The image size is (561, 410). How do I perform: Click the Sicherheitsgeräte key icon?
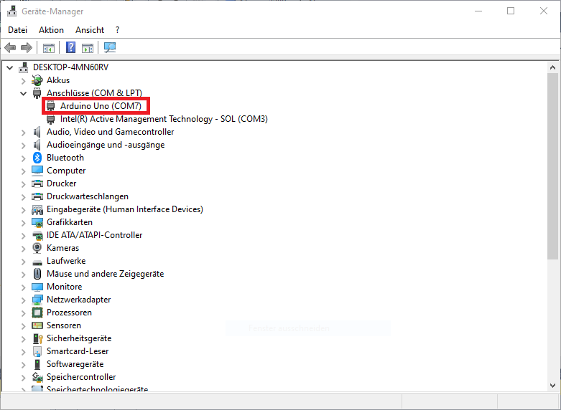37,338
